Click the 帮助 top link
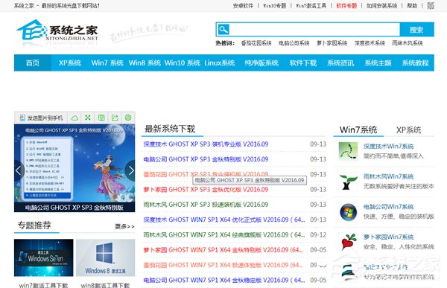This screenshot has height=288, width=447. (x=412, y=6)
